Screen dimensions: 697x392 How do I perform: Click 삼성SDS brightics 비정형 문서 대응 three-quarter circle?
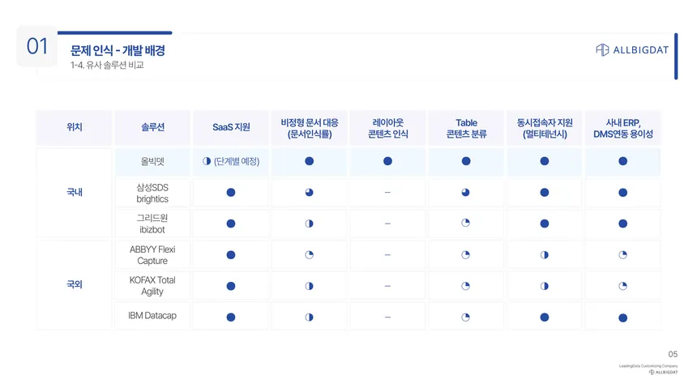pos(310,193)
